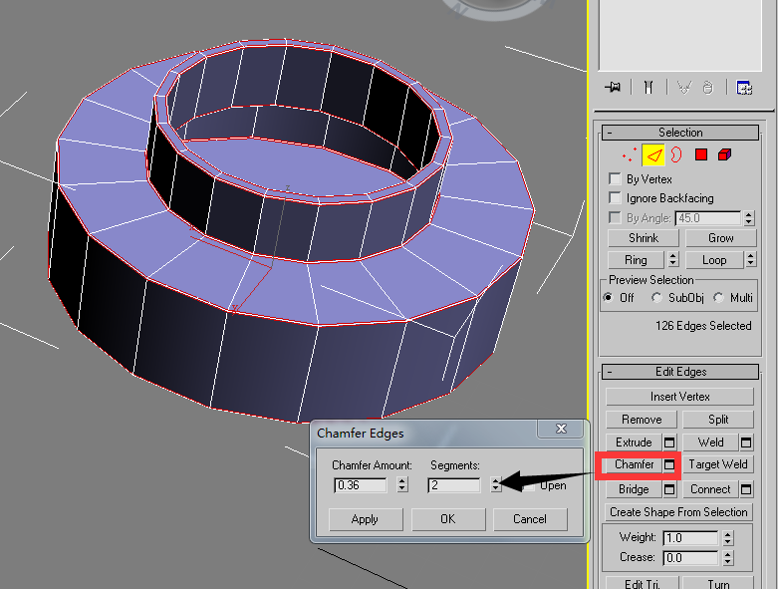This screenshot has height=589, width=778.
Task: Select Edge sub-object level
Action: pos(652,154)
